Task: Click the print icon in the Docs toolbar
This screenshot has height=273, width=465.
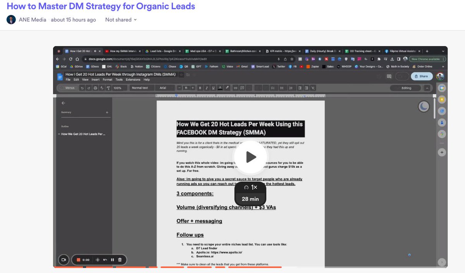Action: (95, 88)
